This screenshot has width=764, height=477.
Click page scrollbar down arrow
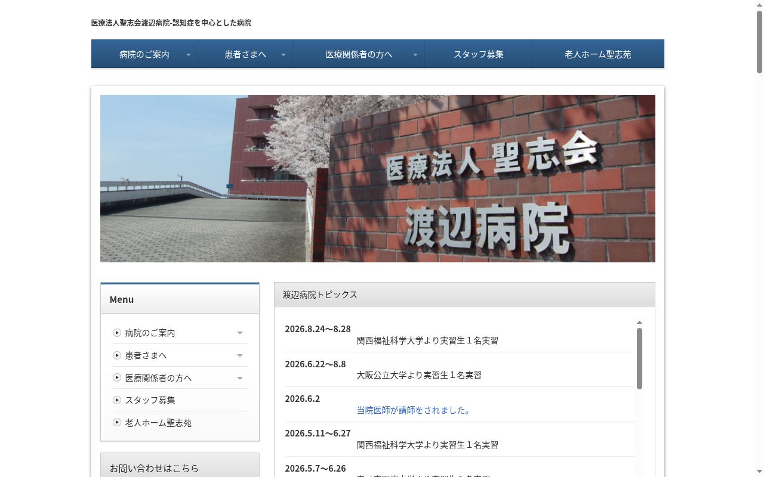759,473
